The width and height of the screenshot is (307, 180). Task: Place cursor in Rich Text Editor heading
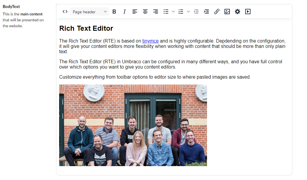[x=86, y=28]
